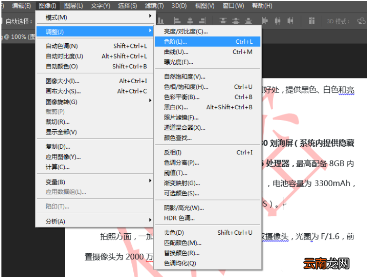This screenshot has height=277, width=367.
Task: Expand the 调整(J) submenu
Action: pos(95,31)
